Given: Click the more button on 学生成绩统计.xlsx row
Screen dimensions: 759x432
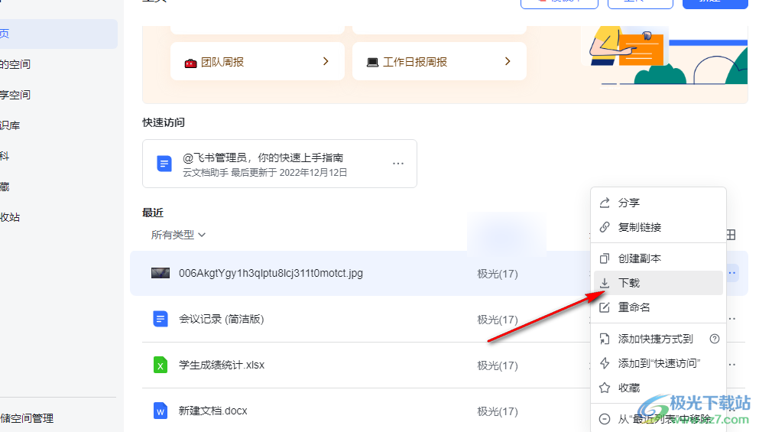Looking at the screenshot, I should tap(732, 365).
